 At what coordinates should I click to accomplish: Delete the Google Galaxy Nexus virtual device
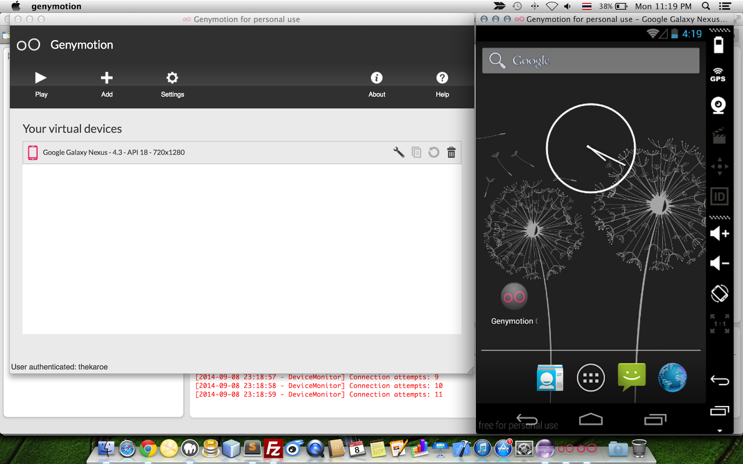pyautogui.click(x=451, y=152)
